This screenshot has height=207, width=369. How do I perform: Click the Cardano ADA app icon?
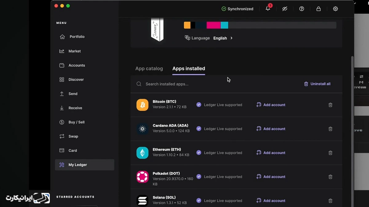[142, 129]
